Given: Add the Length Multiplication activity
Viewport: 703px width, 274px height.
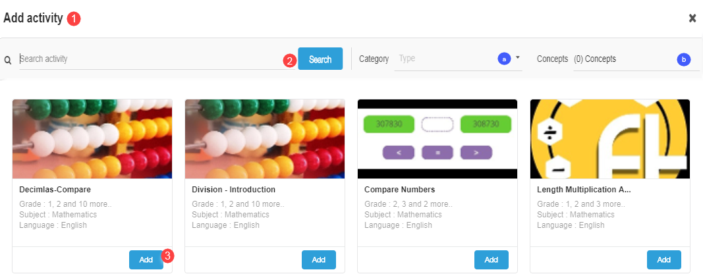Looking at the screenshot, I should tap(663, 260).
